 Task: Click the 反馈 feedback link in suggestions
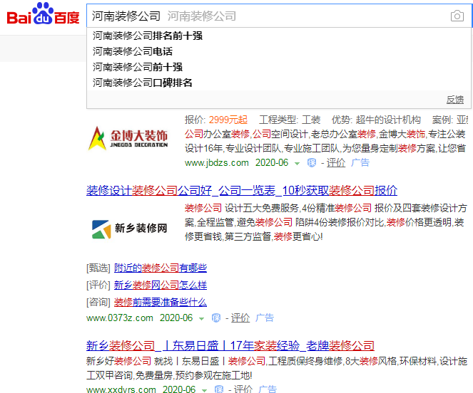[454, 100]
